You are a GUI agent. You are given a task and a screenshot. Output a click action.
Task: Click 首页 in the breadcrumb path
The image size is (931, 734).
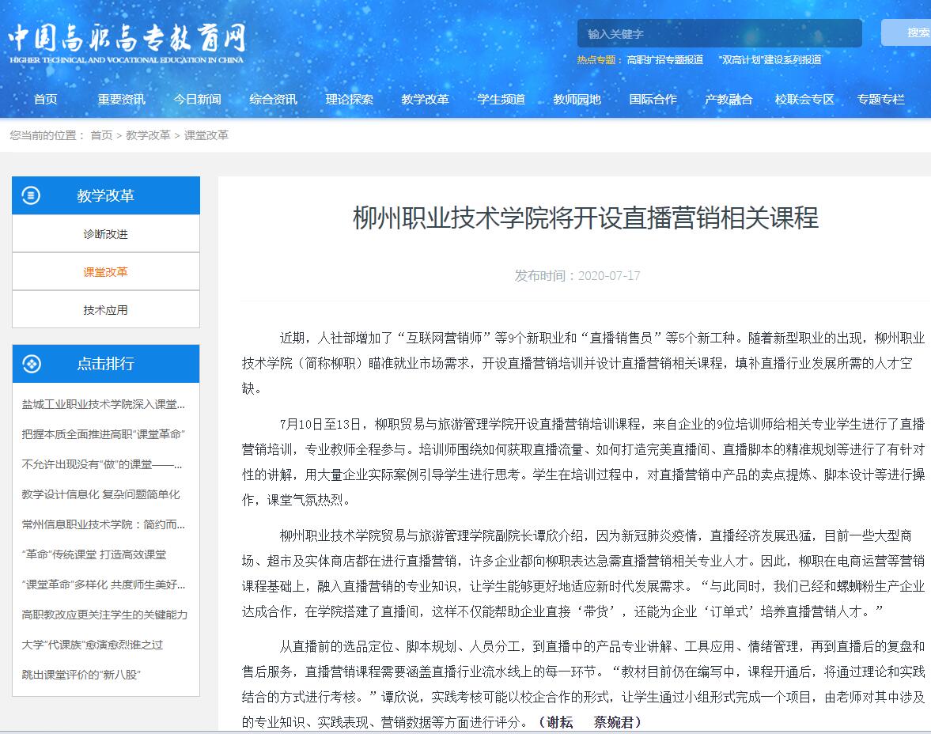(x=101, y=135)
